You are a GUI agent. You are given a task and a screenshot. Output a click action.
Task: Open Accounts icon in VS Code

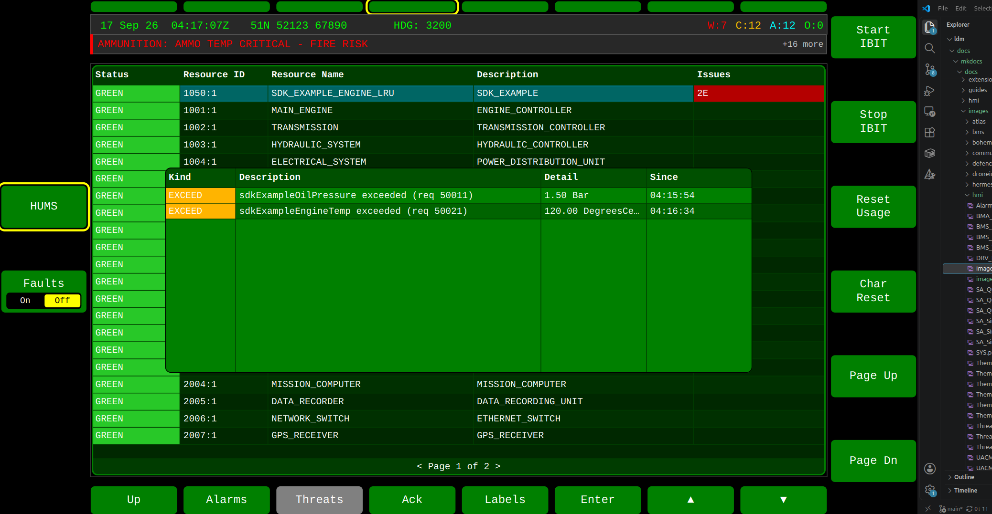[929, 469]
